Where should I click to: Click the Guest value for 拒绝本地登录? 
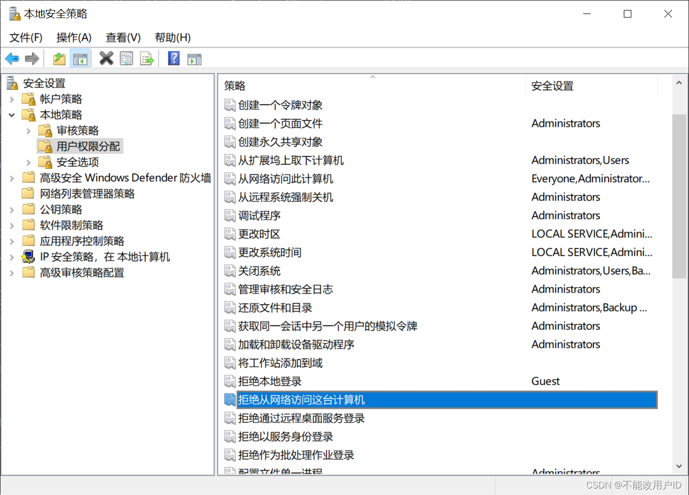(546, 381)
